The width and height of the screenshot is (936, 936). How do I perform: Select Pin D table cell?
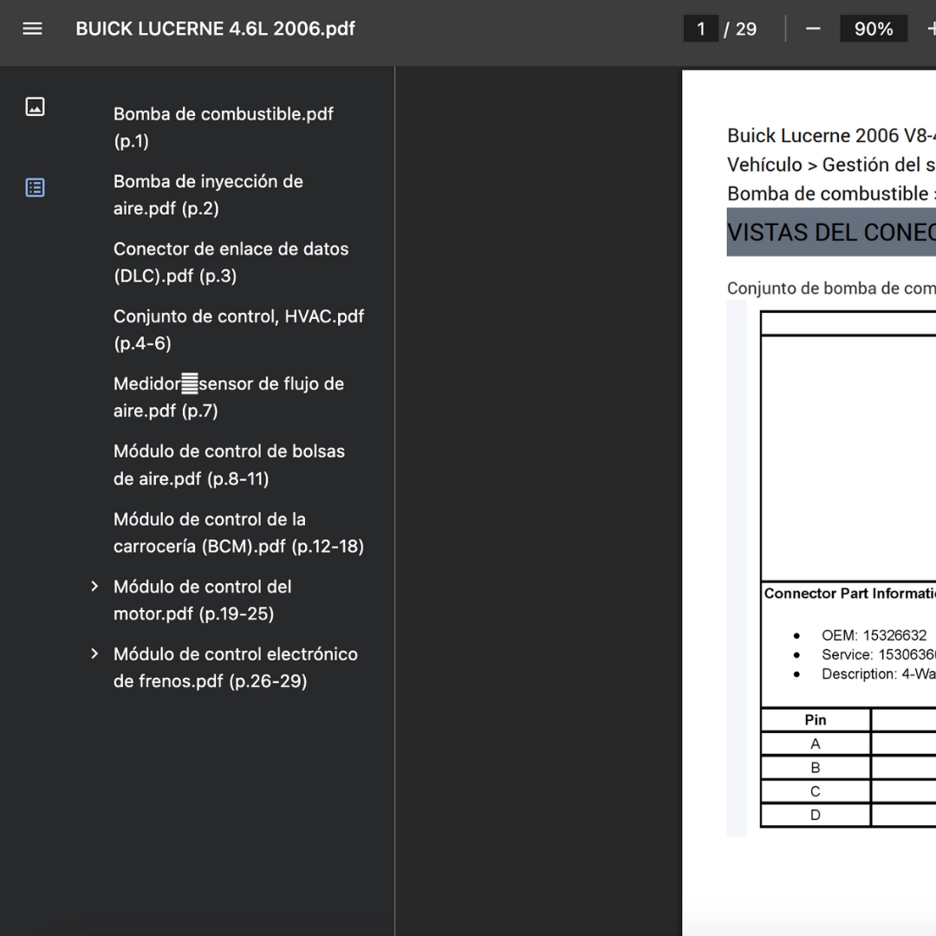pos(816,816)
